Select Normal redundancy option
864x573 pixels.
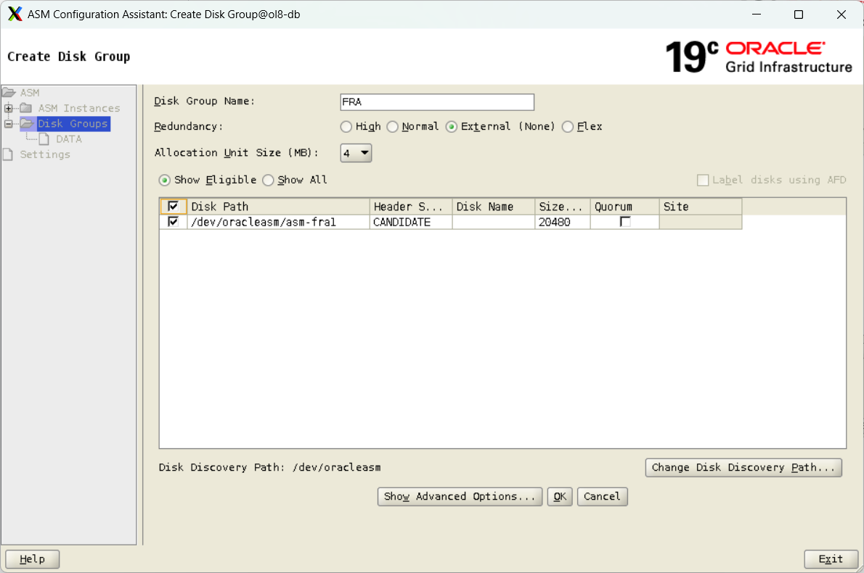coord(392,127)
